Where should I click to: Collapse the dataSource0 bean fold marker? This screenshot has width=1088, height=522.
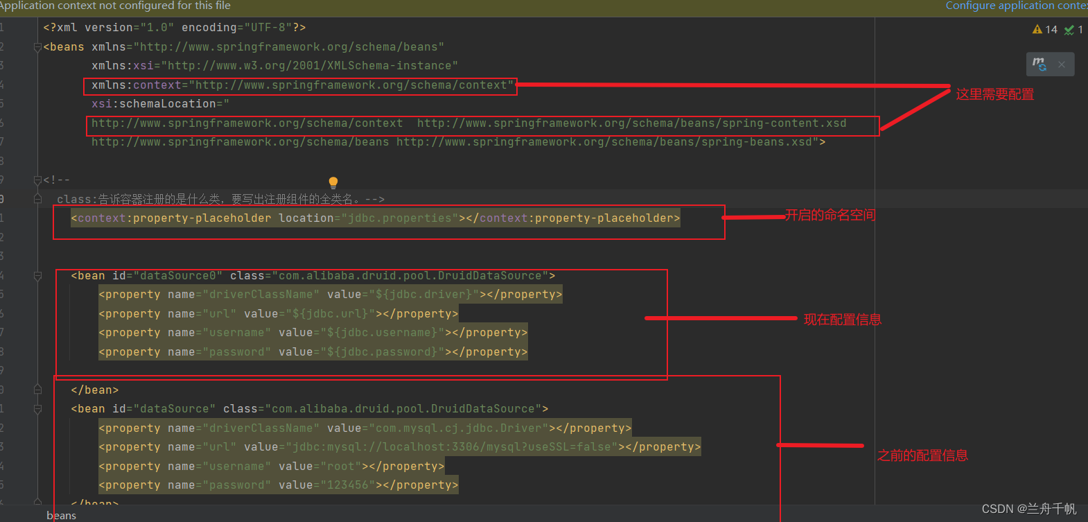pos(37,276)
